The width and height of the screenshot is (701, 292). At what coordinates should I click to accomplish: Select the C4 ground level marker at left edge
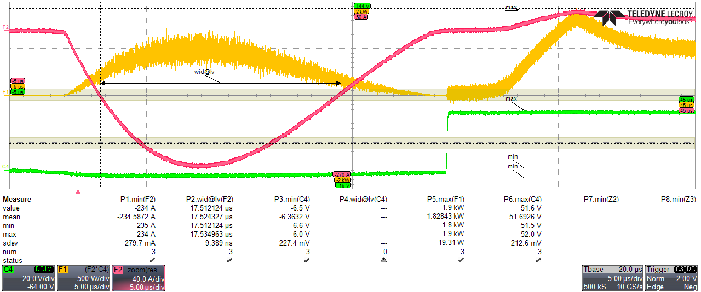(x=5, y=166)
